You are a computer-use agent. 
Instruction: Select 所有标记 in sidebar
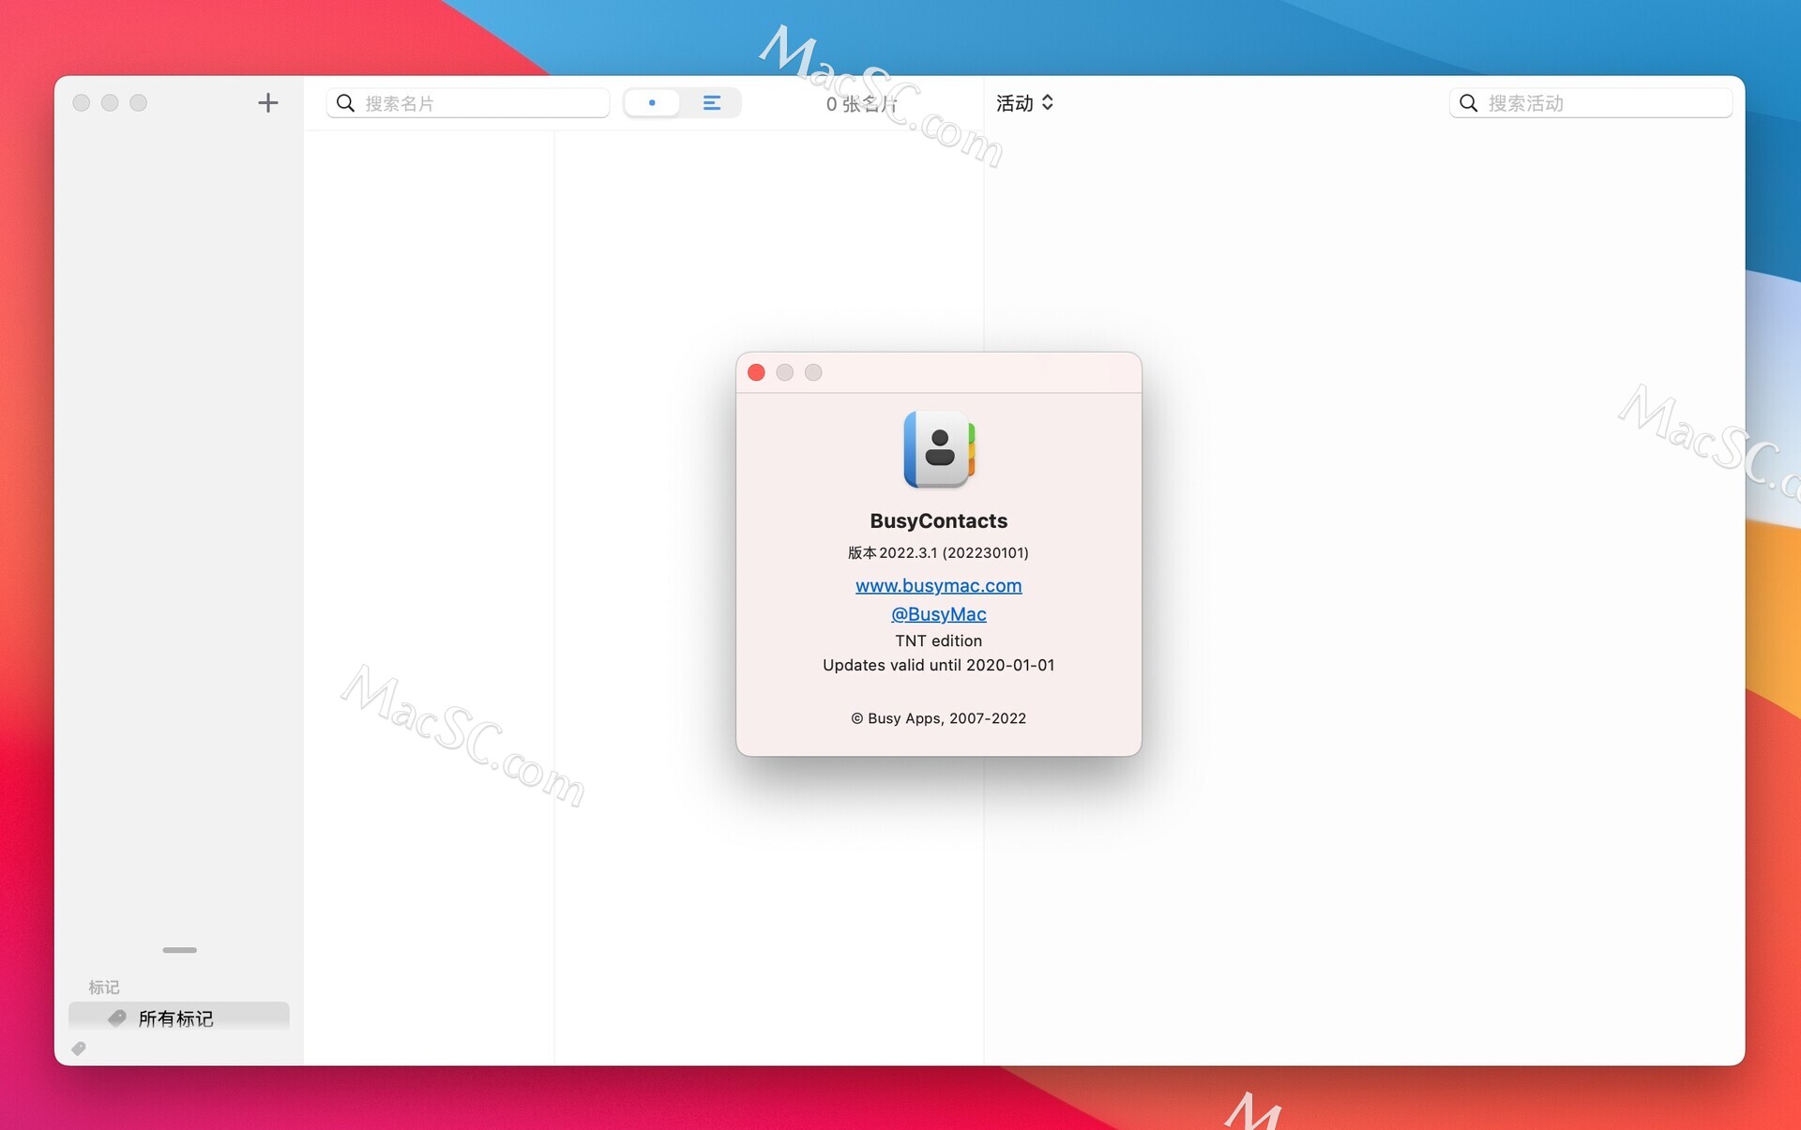coord(178,1017)
